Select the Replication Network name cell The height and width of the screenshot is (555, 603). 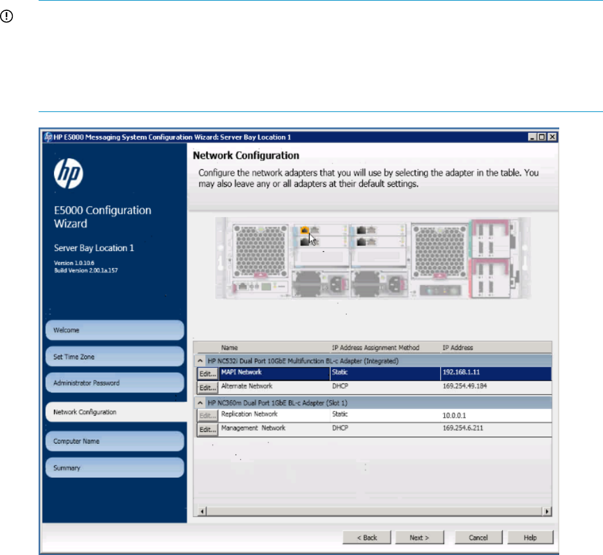coord(274,415)
